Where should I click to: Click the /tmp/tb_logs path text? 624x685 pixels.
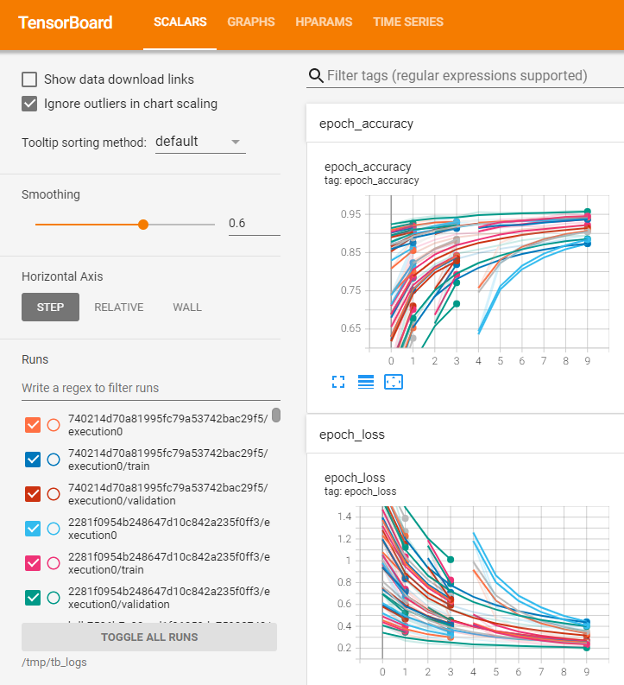pos(54,663)
